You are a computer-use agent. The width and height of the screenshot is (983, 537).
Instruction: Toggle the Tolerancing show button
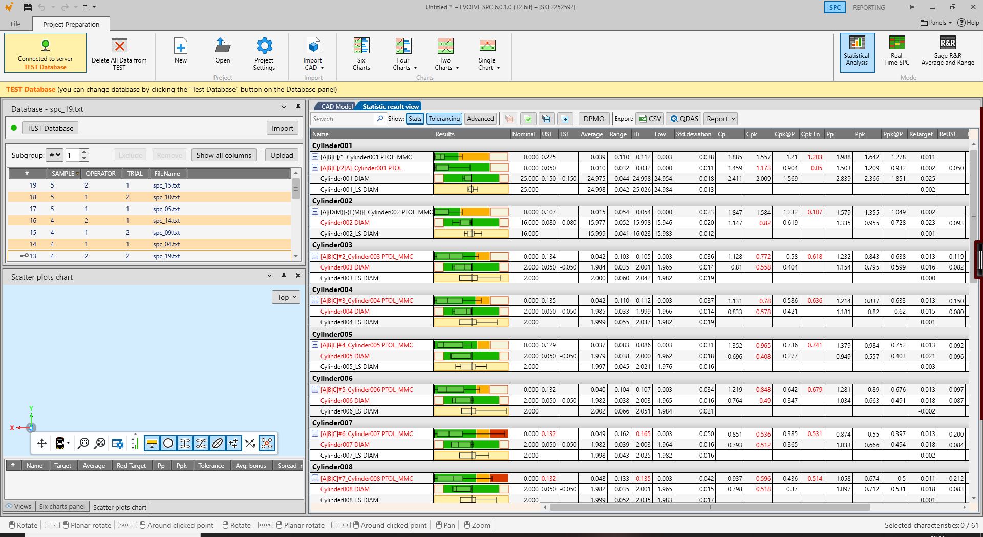tap(444, 119)
